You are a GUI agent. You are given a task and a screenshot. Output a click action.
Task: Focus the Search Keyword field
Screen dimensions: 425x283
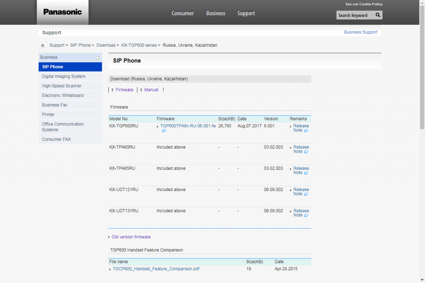(355, 15)
